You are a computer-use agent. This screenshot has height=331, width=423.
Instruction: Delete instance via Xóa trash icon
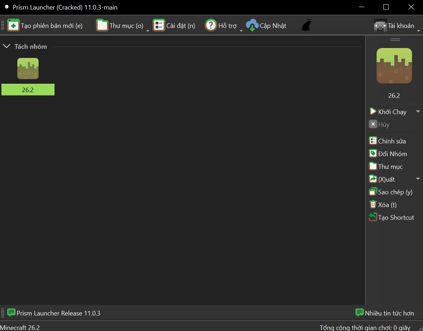(373, 205)
